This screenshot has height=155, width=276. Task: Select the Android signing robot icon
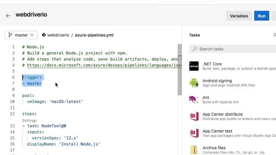194,83
